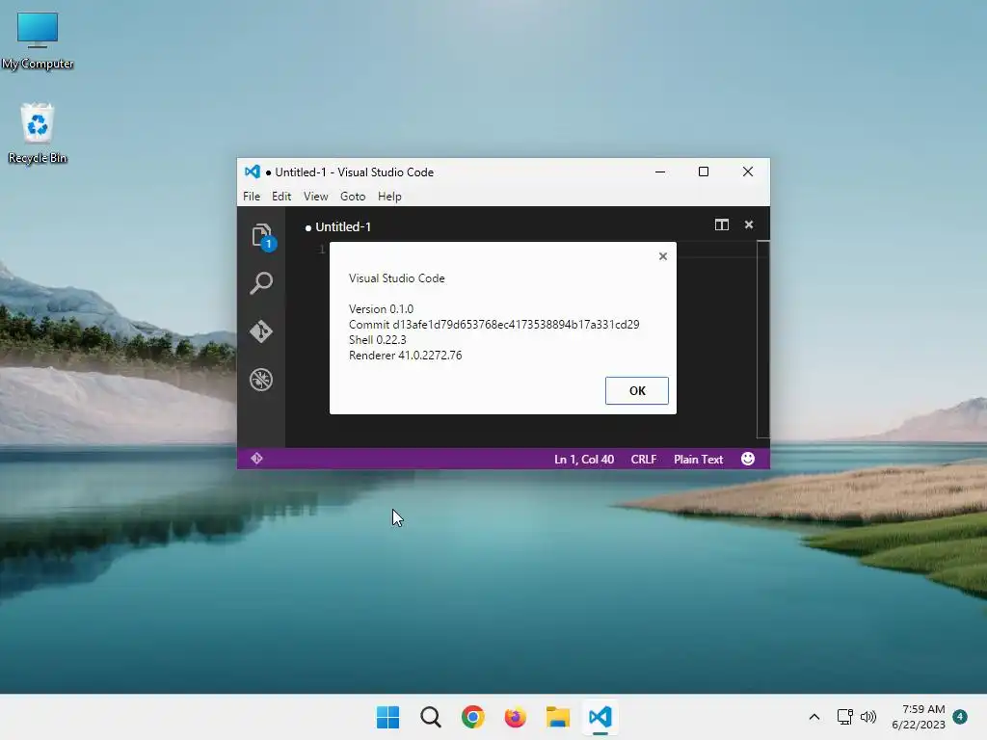Open the clock and date flyout
987x740 pixels.
919,717
